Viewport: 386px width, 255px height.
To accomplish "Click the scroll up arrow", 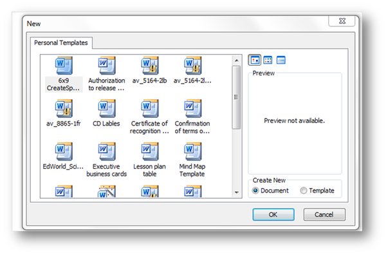I will (x=237, y=61).
